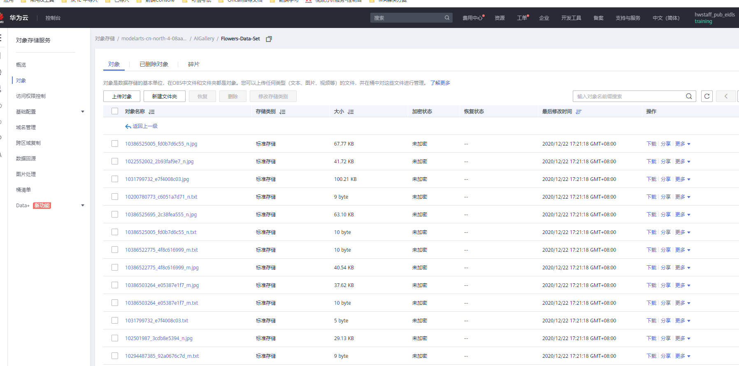Select the 1031799732_e7f4008c03.jpg checkbox
This screenshot has height=366, width=739.
point(115,179)
